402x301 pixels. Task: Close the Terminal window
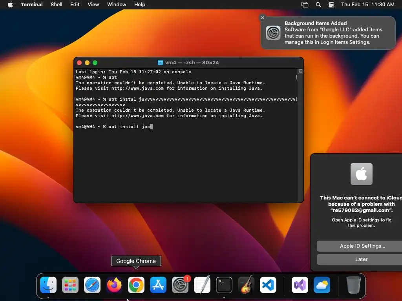79,63
